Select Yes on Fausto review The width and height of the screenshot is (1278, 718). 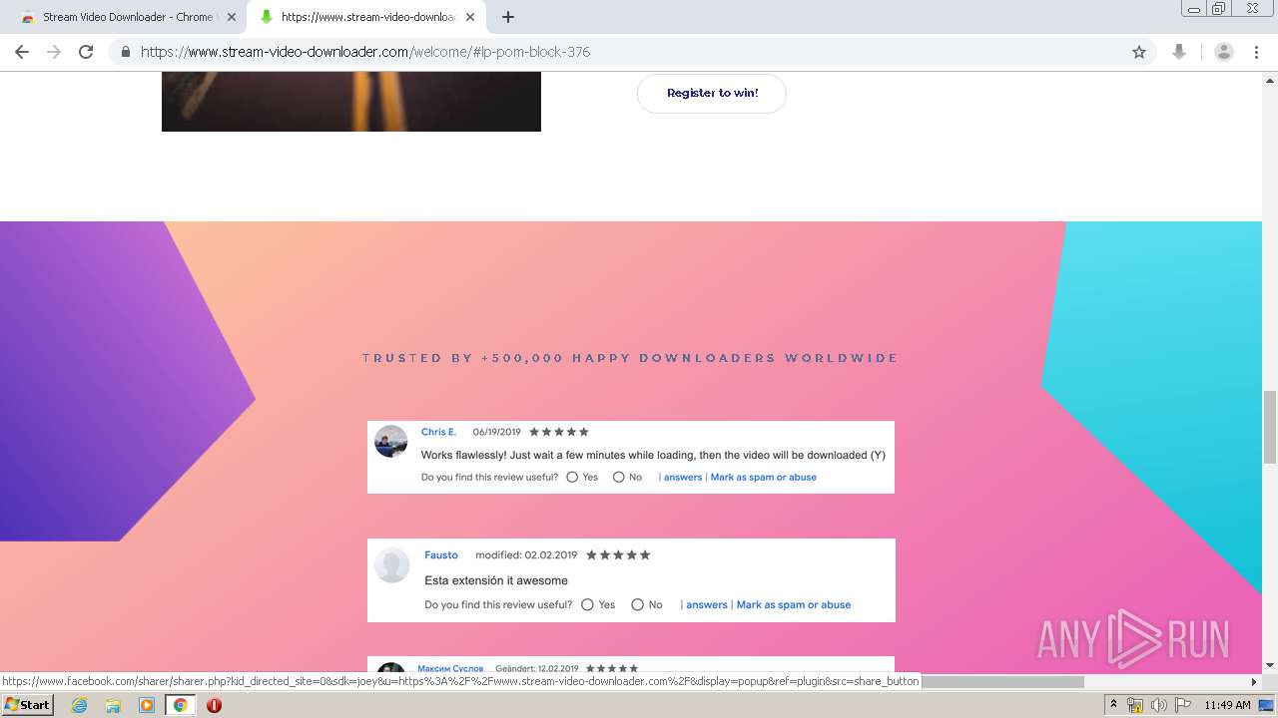pyautogui.click(x=587, y=605)
